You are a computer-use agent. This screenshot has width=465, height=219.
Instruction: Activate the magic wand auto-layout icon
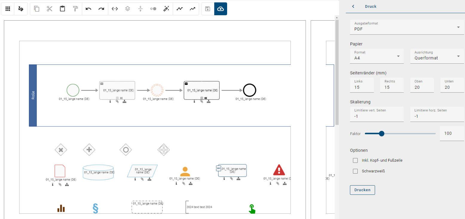pos(166,9)
